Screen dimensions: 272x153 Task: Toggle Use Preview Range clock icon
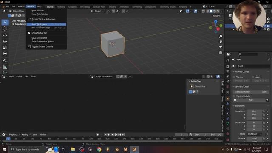pyautogui.click(x=191, y=135)
